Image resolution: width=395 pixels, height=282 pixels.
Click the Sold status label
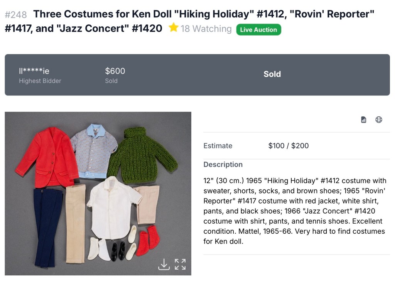(x=272, y=74)
